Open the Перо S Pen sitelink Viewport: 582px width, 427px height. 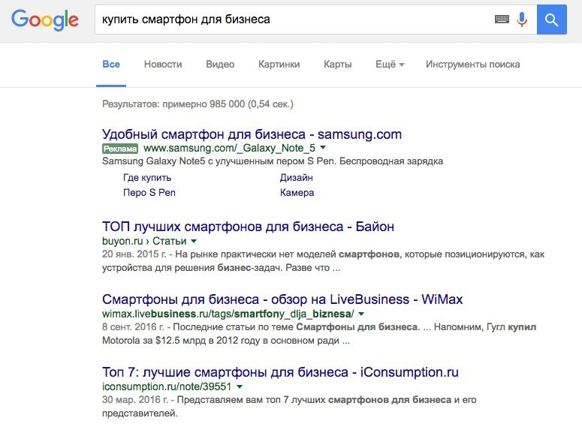[149, 193]
